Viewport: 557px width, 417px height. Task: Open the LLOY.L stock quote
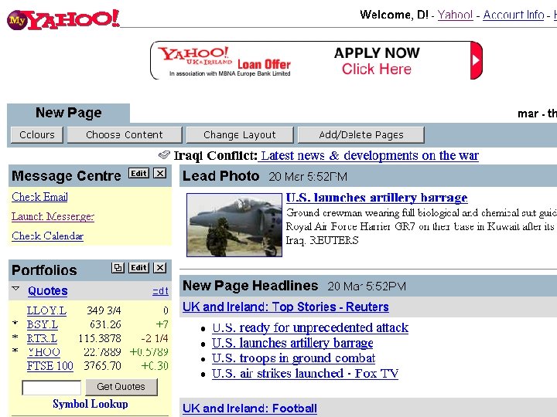tap(46, 310)
